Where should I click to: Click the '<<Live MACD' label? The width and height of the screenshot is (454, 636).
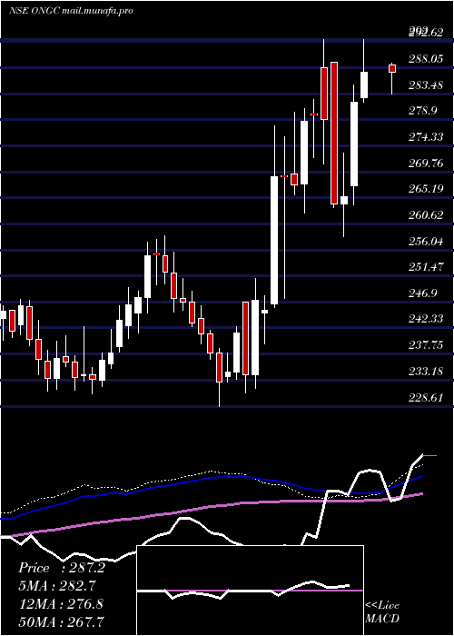[x=382, y=611]
